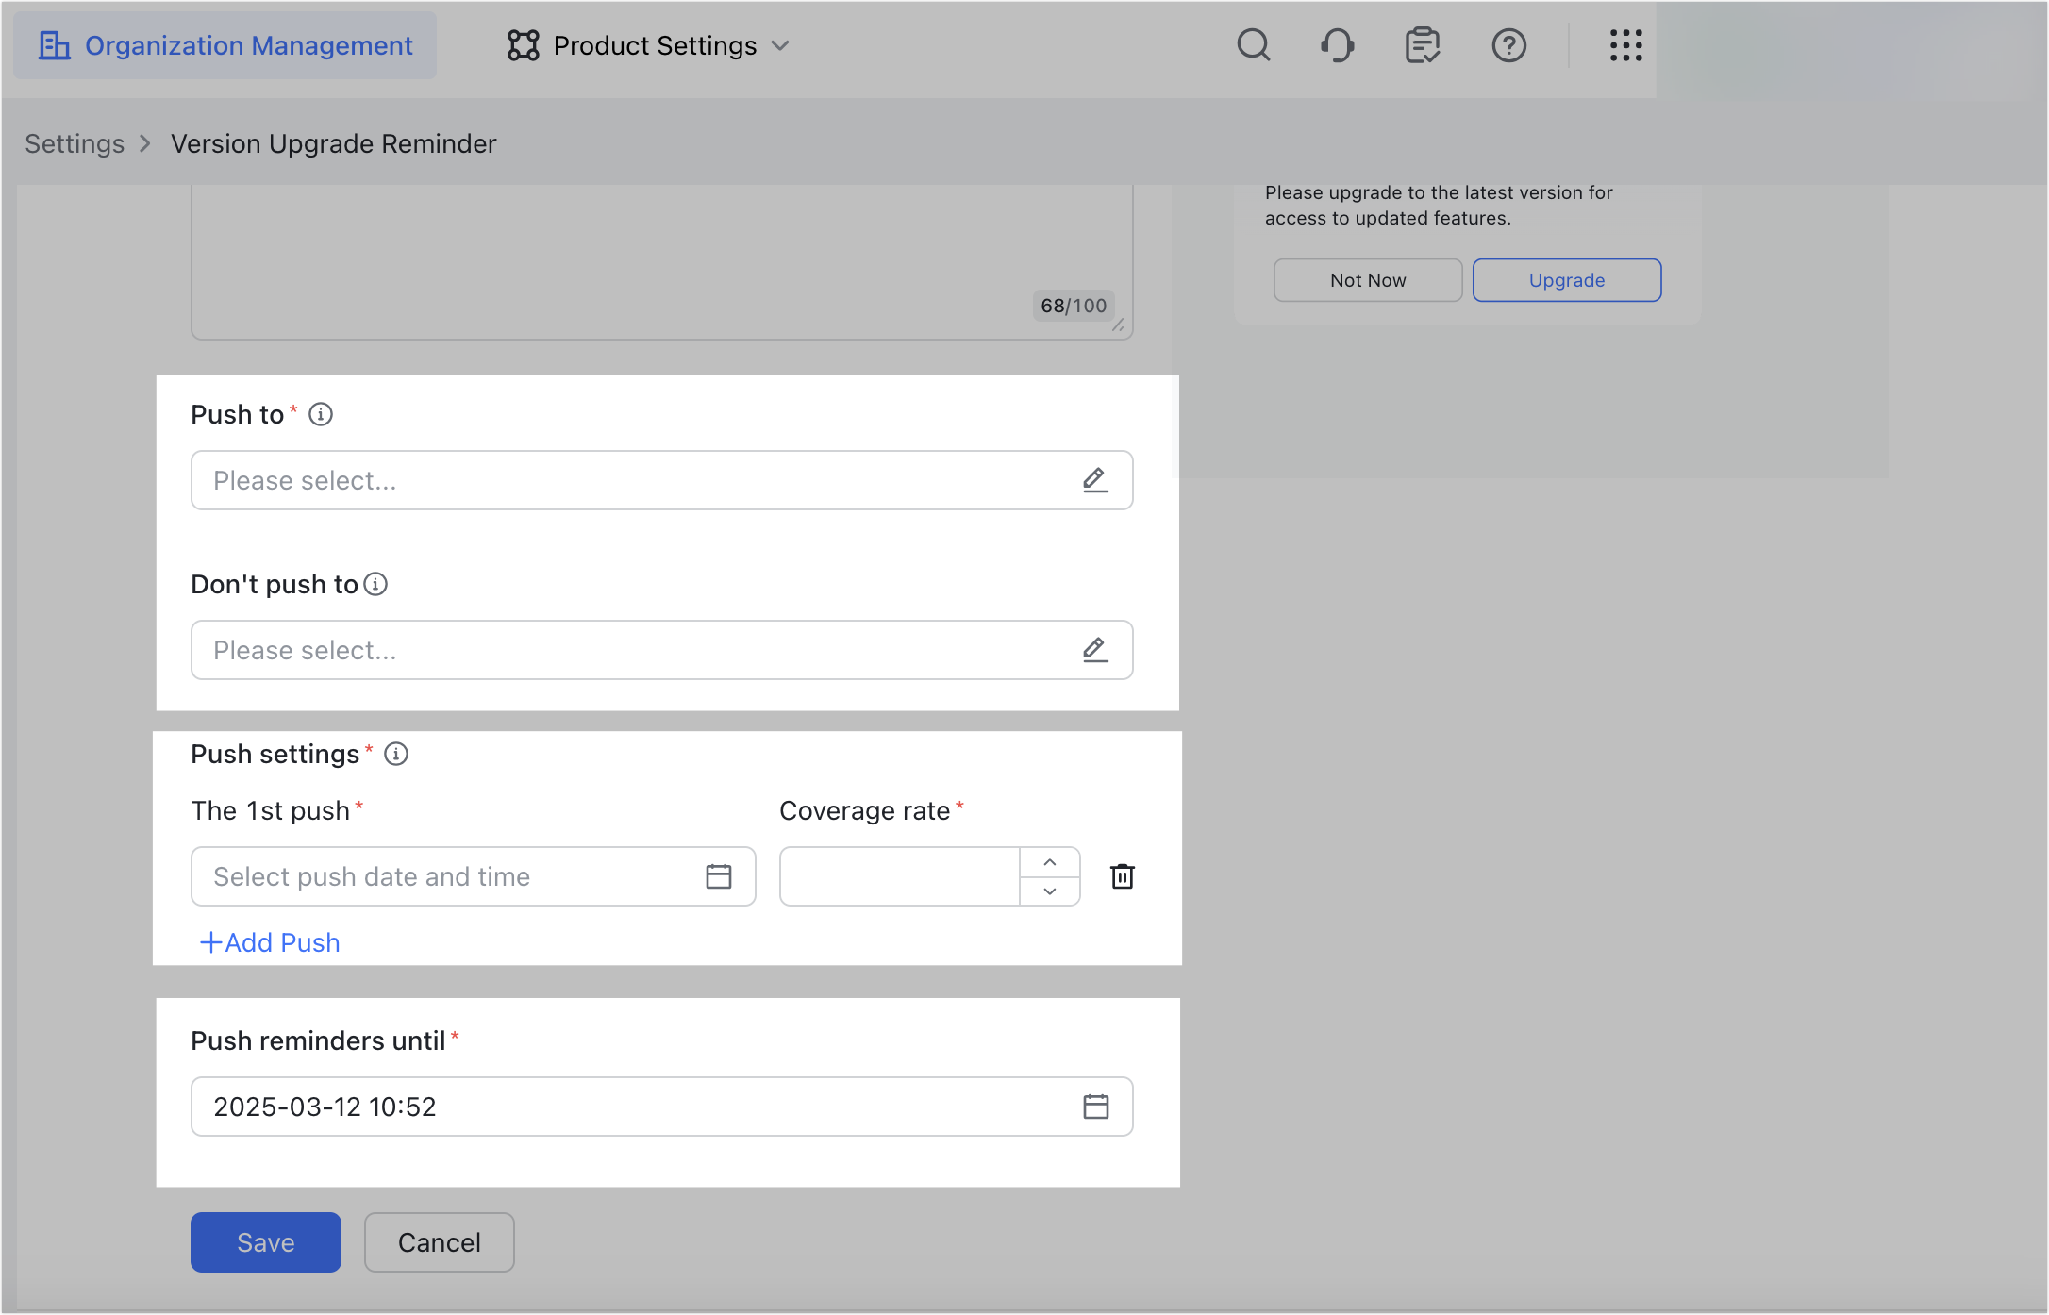Open calendar picker for the 1st push
Image resolution: width=2049 pixels, height=1315 pixels.
tap(719, 876)
